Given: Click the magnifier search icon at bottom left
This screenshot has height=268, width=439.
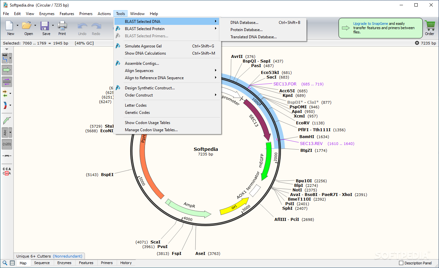Looking at the screenshot, I should [x=5, y=263].
